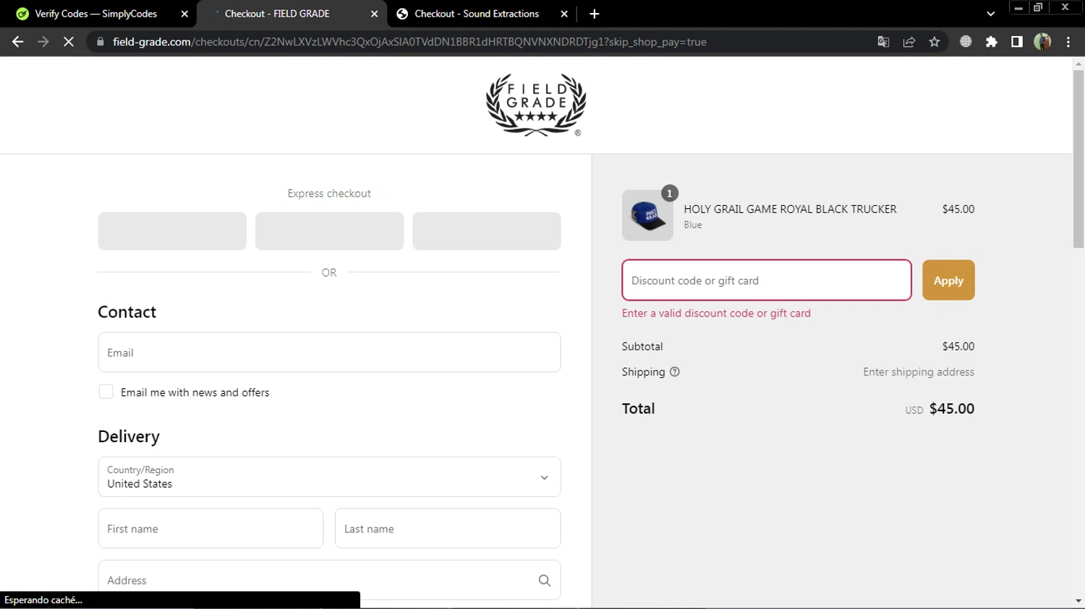Bookmark this page with the star
Screen dimensions: 1085x609
tap(935, 42)
